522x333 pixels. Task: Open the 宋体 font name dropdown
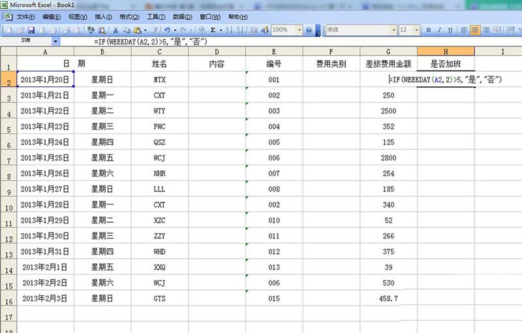tap(394, 30)
